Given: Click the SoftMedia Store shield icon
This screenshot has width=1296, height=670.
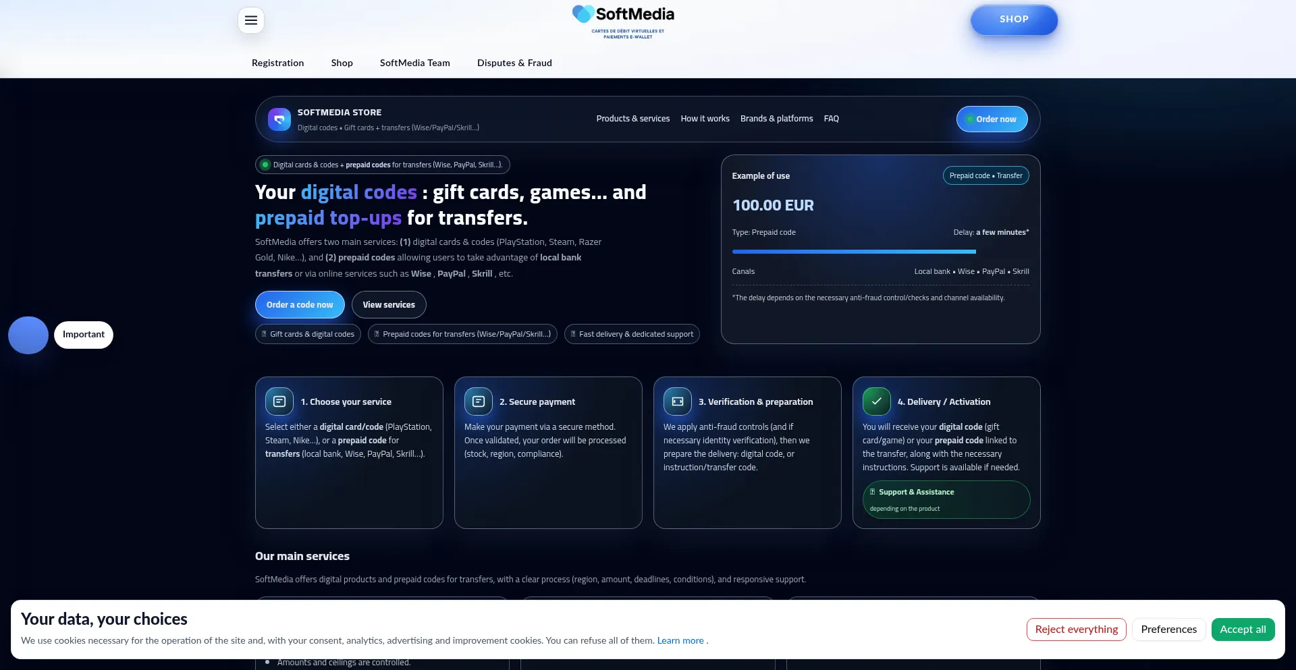Looking at the screenshot, I should (x=279, y=119).
